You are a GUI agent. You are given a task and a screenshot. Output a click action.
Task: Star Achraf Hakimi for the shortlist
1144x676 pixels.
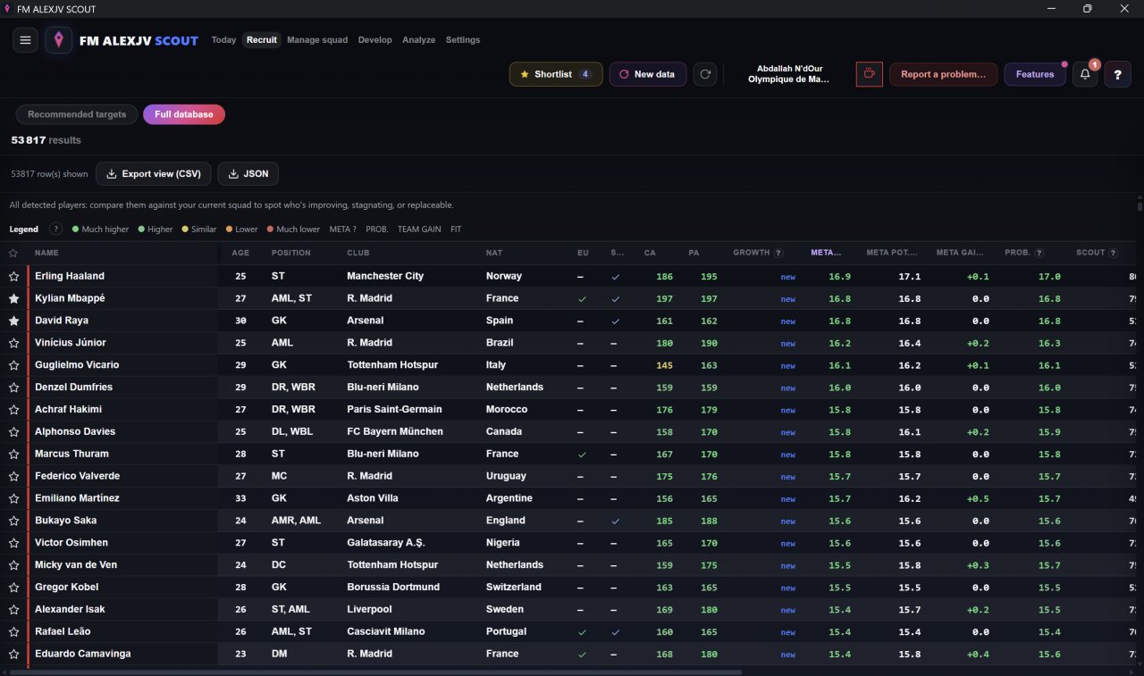(x=13, y=410)
